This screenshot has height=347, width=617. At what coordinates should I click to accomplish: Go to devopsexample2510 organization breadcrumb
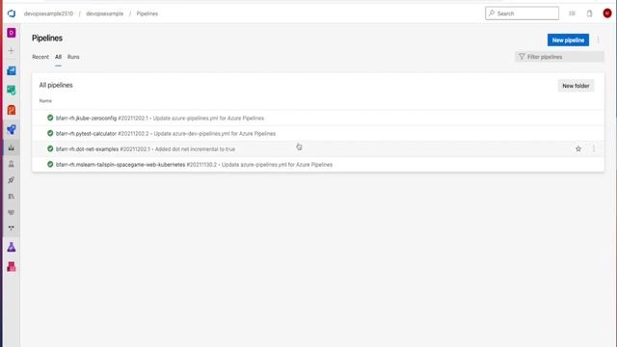(x=48, y=13)
